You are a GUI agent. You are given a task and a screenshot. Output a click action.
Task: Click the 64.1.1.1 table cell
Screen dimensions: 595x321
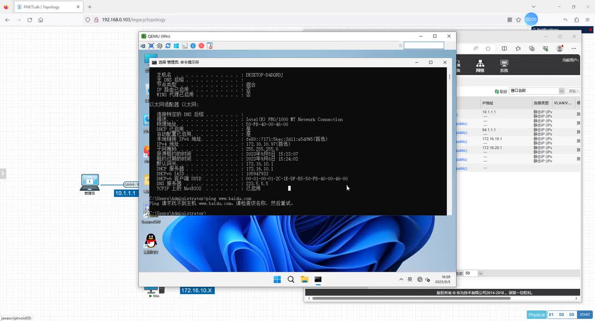pyautogui.click(x=489, y=130)
